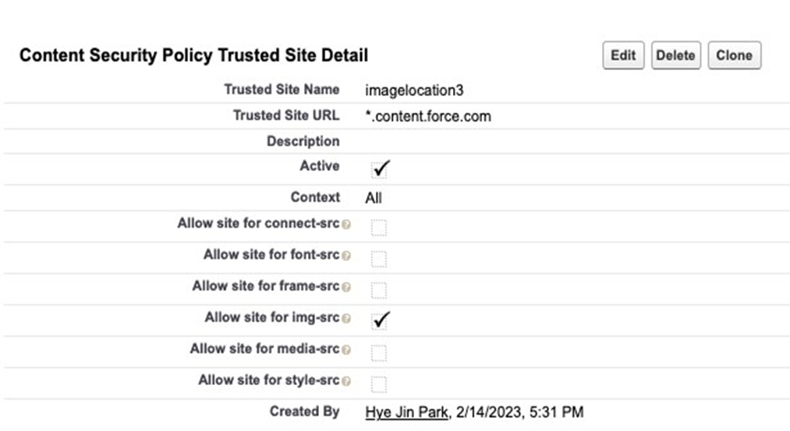790x431 pixels.
Task: Click help icon beside font-src label
Action: tap(346, 256)
